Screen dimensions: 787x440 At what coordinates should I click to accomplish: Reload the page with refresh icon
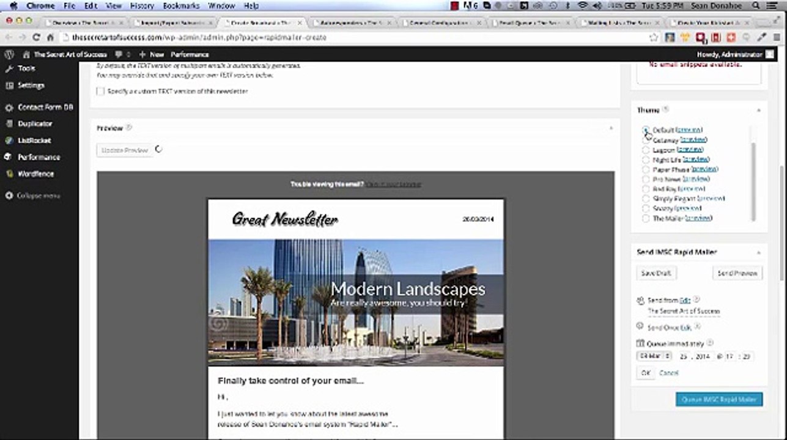coord(36,37)
